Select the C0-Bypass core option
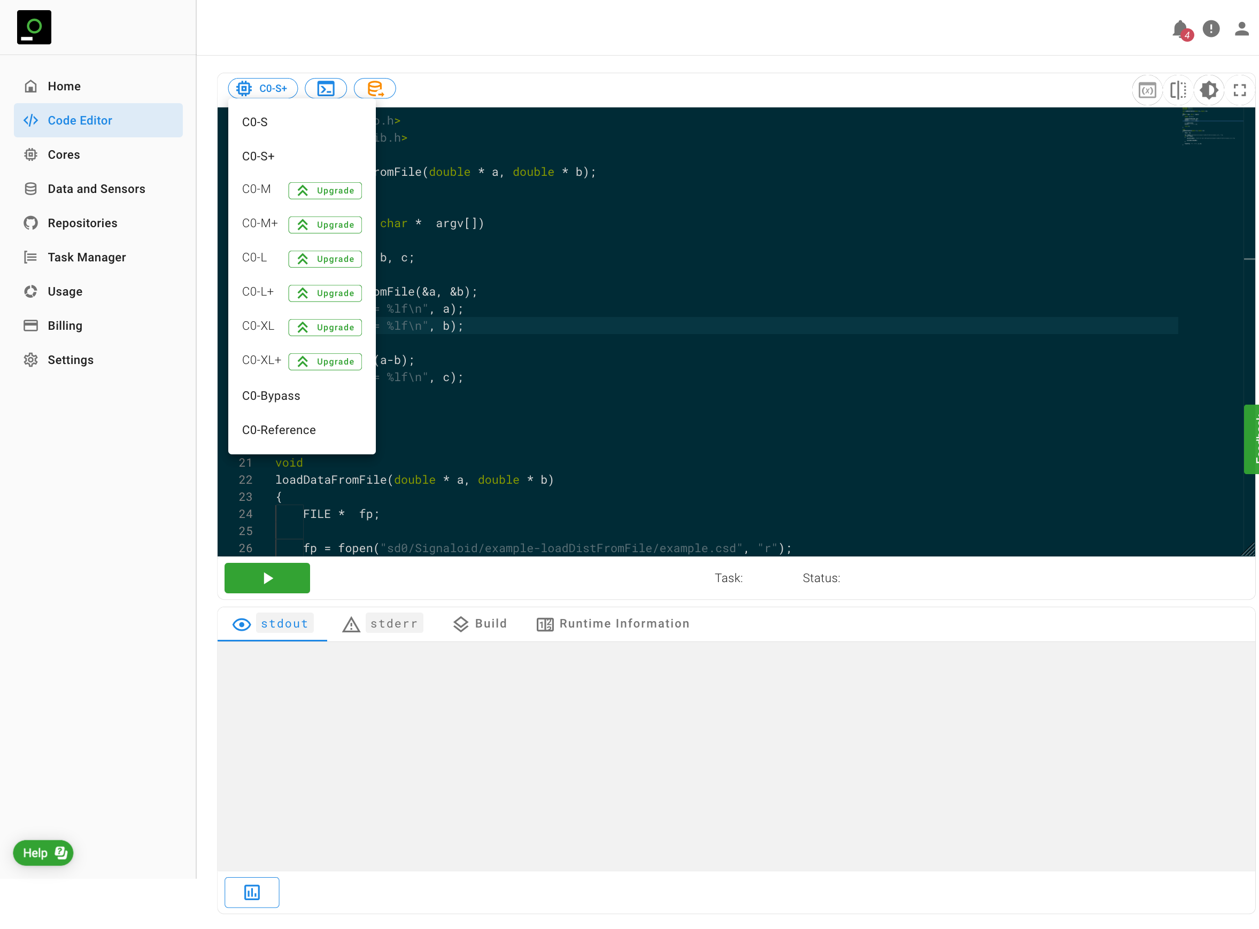This screenshot has width=1259, height=929. [271, 396]
